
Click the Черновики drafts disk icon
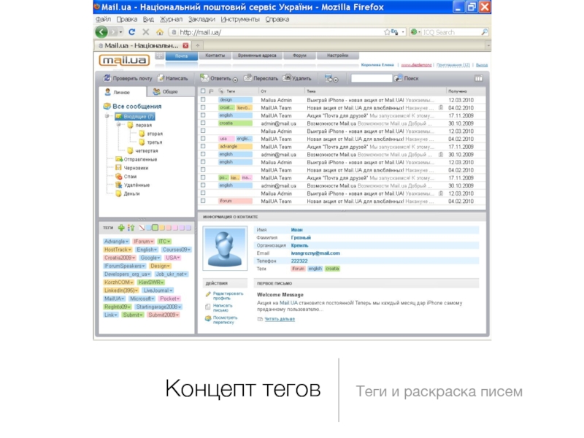pos(118,168)
